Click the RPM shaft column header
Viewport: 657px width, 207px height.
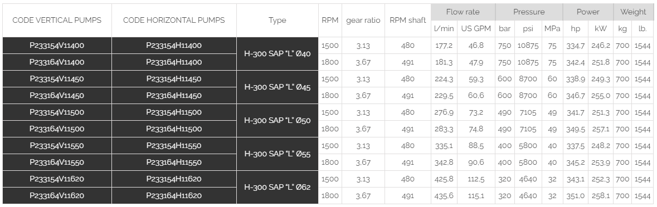click(x=408, y=20)
